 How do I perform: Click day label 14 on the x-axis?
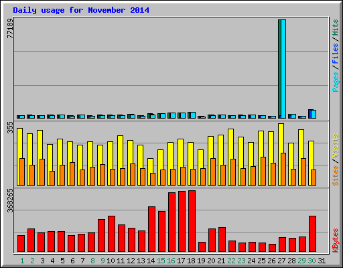[151, 261]
